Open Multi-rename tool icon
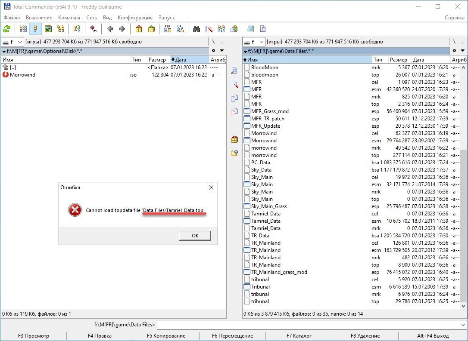This screenshot has width=468, height=341. [209, 29]
